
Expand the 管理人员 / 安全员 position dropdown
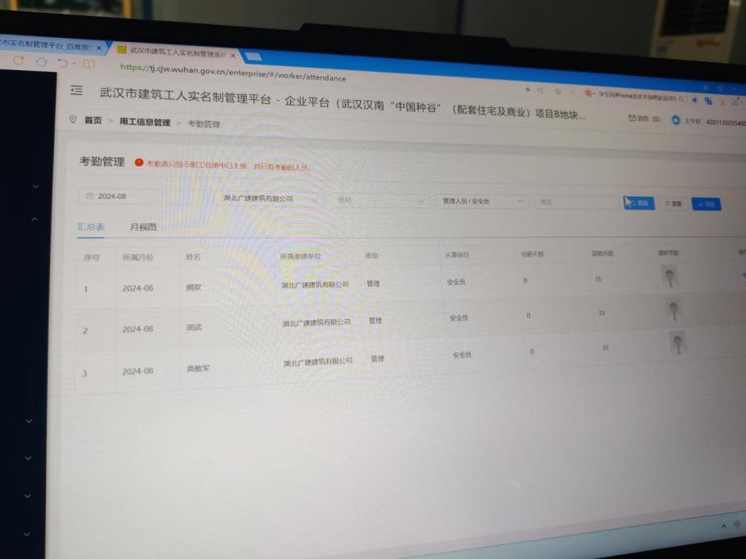pos(480,201)
